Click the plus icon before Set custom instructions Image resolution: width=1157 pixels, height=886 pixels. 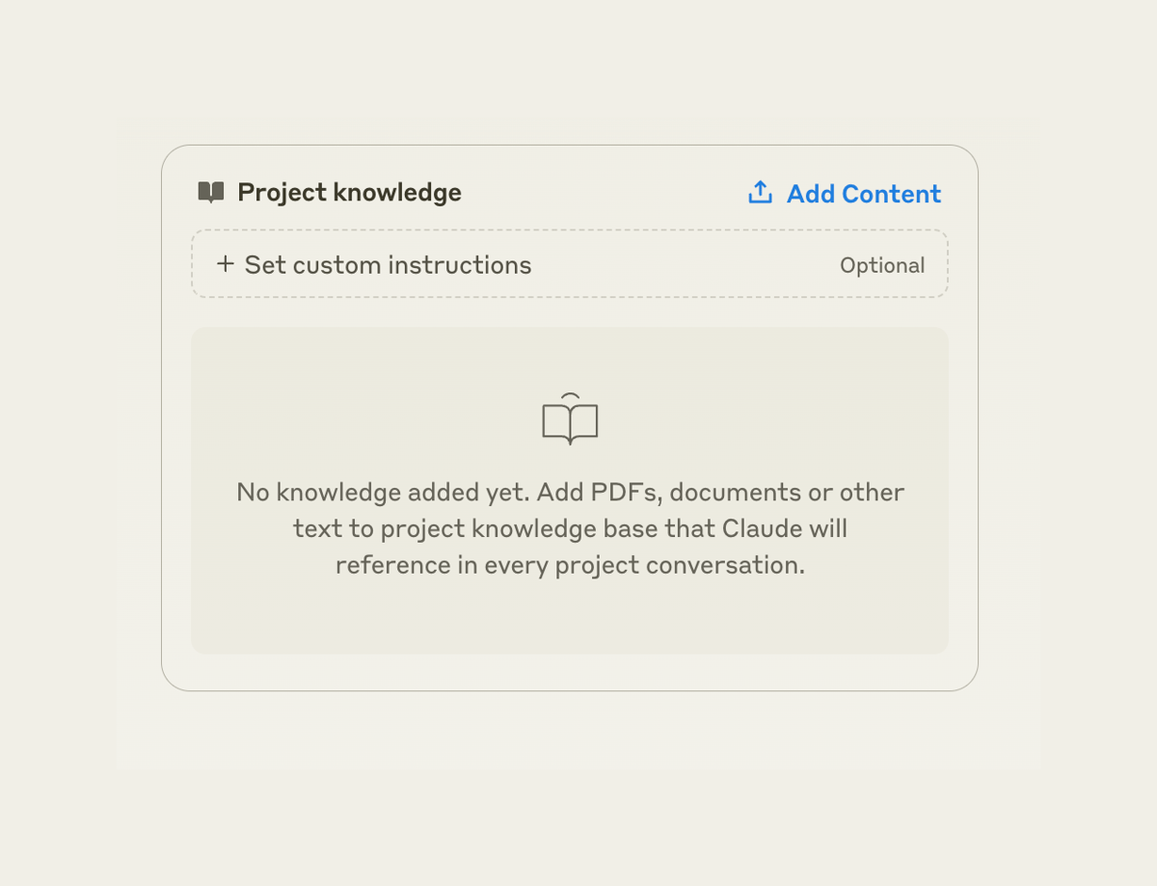[x=224, y=263]
